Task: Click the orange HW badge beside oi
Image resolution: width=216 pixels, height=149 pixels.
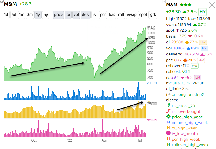Action: pyautogui.click(x=203, y=42)
